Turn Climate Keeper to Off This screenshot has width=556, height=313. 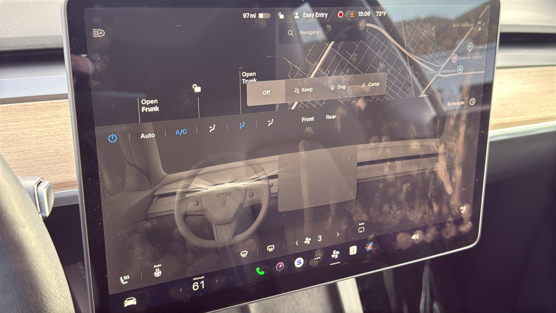(266, 92)
